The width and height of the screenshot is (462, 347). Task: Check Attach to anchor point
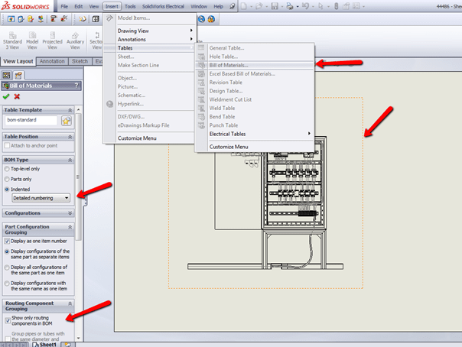pos(7,146)
